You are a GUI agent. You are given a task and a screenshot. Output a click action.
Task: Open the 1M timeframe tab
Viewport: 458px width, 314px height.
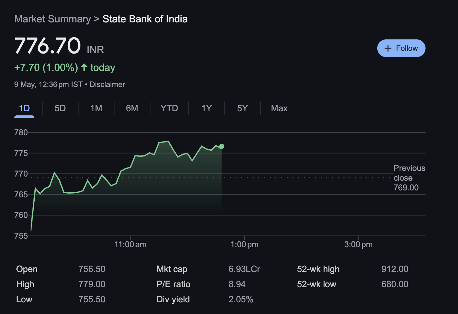point(96,108)
